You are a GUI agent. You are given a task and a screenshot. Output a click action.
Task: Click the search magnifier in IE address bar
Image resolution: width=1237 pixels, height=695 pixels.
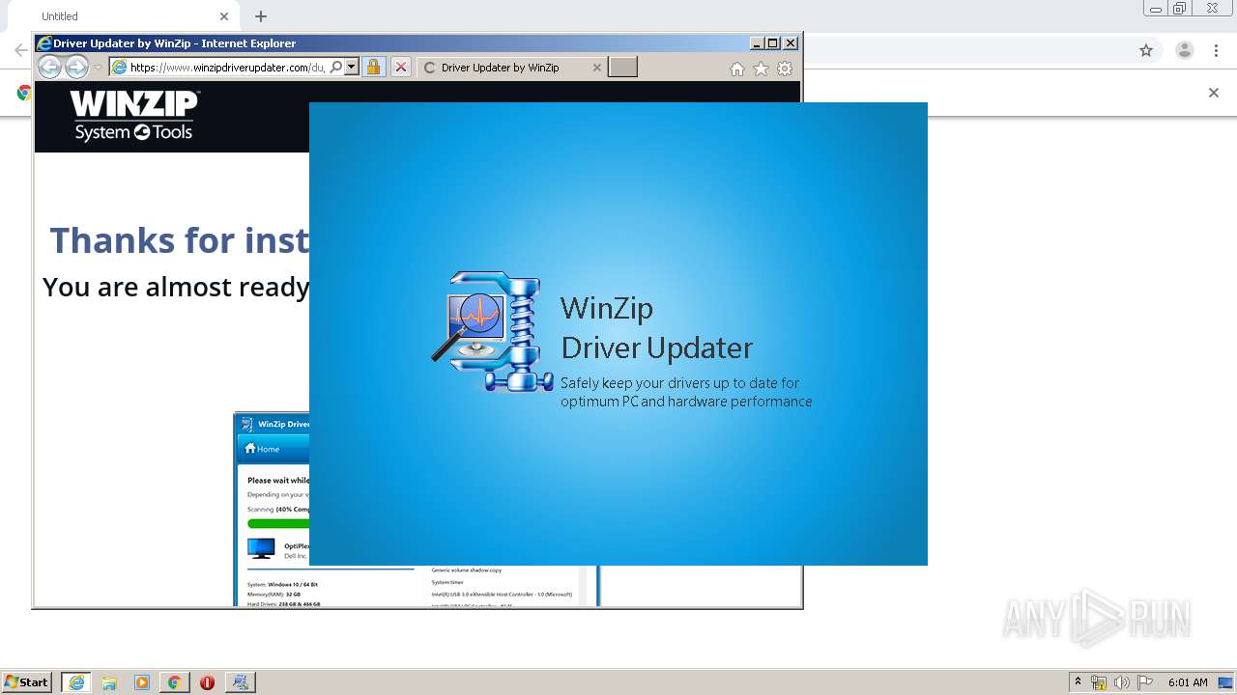pos(335,67)
